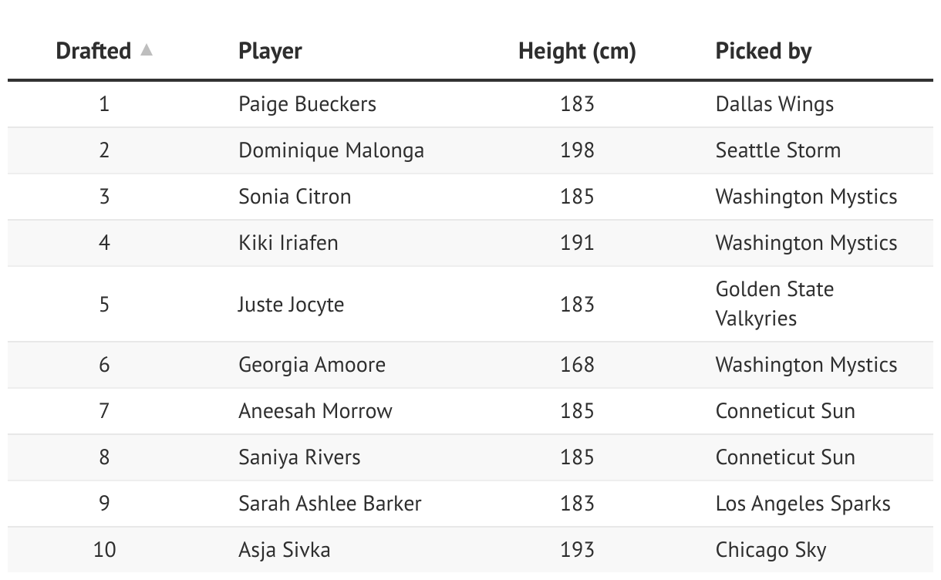Click Dominique Malonga in the player column
The image size is (941, 580).
pyautogui.click(x=331, y=150)
